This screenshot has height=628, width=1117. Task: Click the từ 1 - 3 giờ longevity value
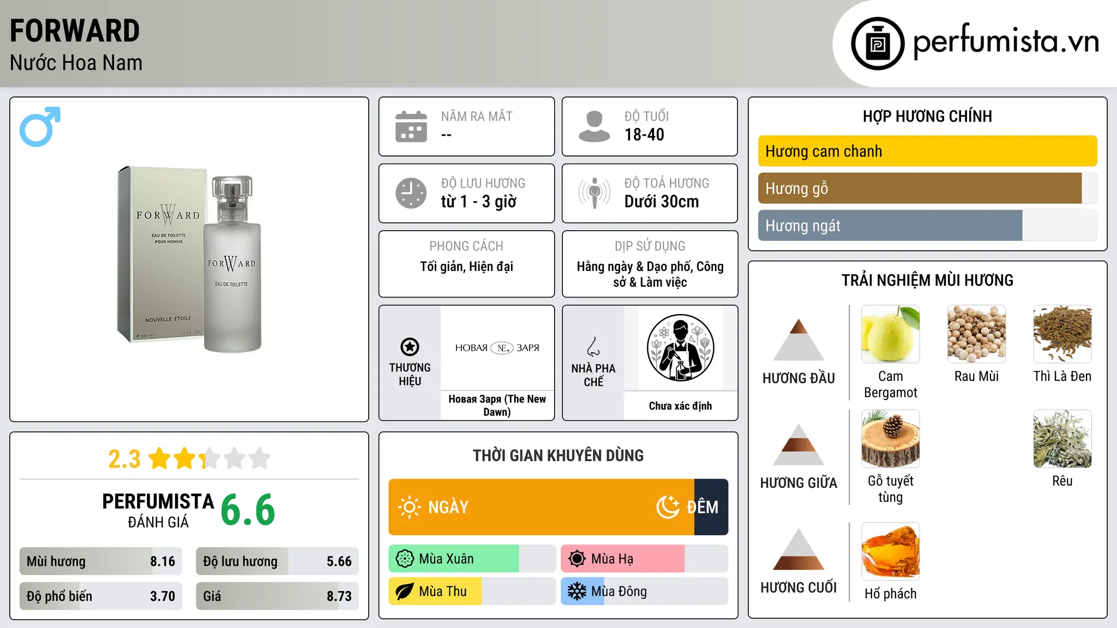coord(478,202)
